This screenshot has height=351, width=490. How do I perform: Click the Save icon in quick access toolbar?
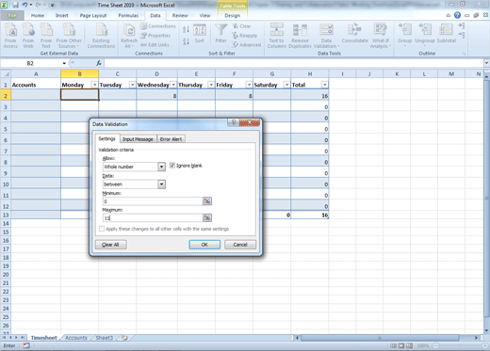tap(15, 5)
